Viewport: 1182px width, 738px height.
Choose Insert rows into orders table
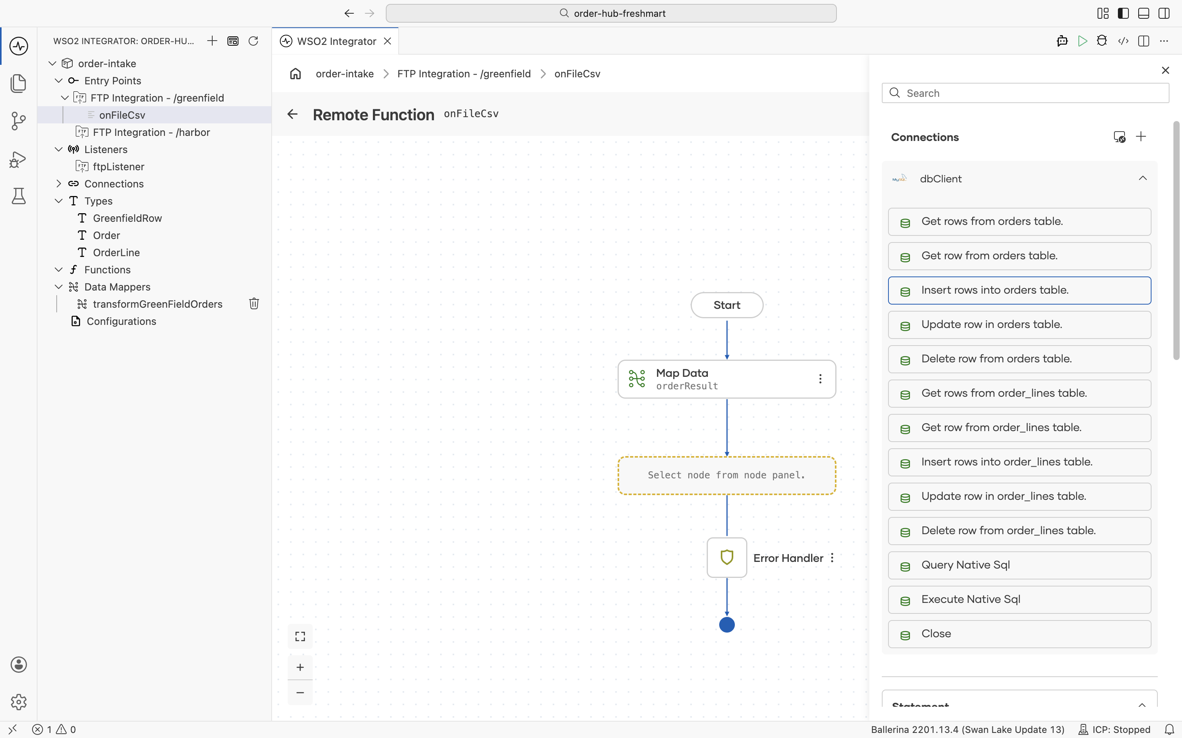pyautogui.click(x=1019, y=291)
